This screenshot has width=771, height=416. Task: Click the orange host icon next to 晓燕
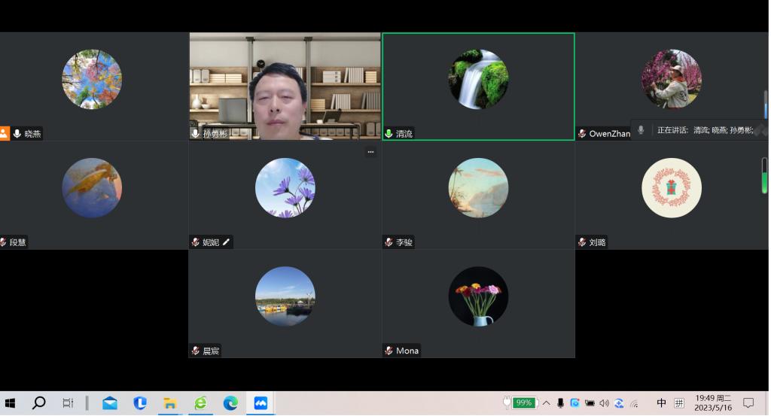(x=5, y=134)
